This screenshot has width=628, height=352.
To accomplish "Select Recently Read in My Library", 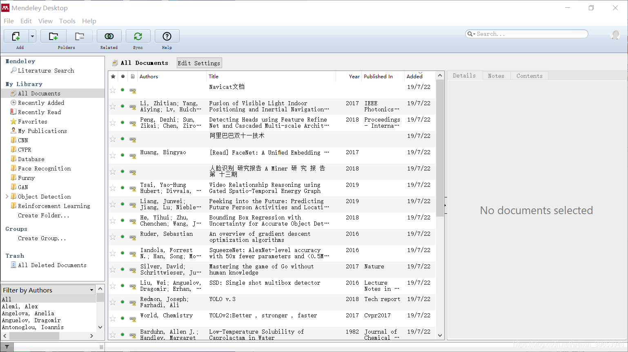I will (x=39, y=112).
